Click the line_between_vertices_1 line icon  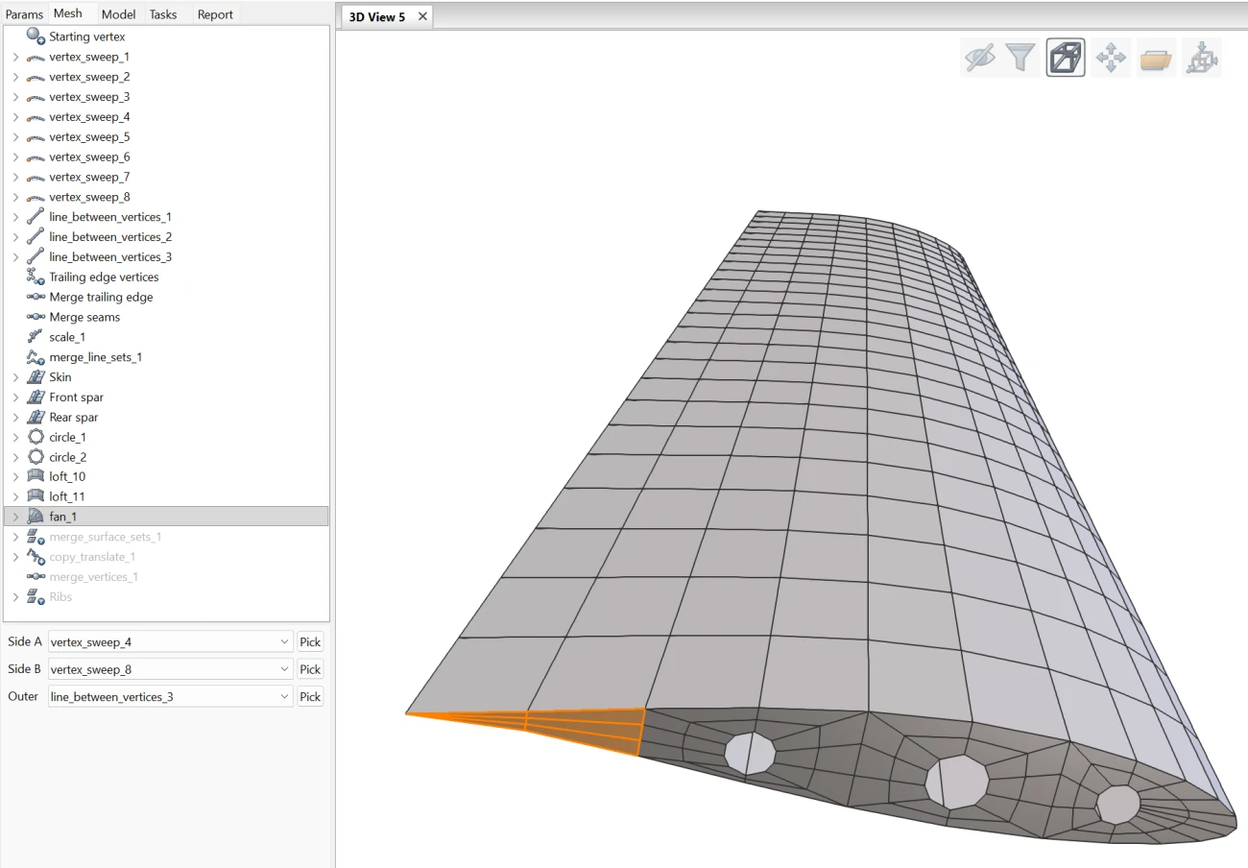(36, 217)
